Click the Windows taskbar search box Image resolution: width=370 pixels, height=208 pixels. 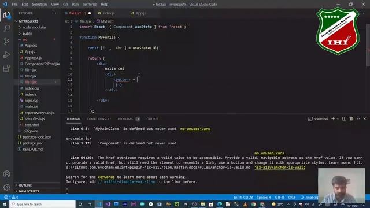pos(42,204)
